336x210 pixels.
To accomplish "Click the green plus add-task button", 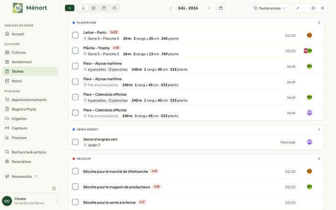I will pos(70,8).
